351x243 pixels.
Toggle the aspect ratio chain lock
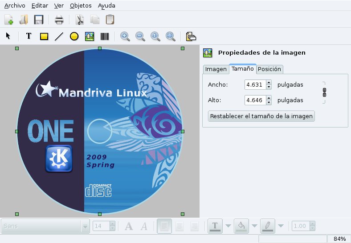[x=324, y=92]
